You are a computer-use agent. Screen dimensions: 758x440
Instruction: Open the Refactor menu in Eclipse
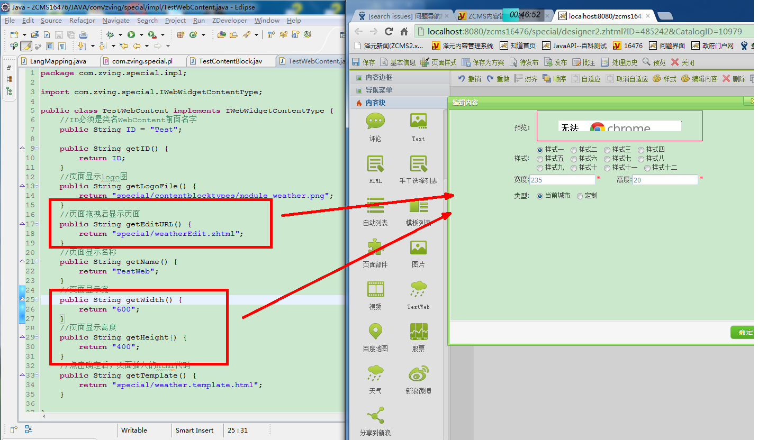(x=82, y=21)
